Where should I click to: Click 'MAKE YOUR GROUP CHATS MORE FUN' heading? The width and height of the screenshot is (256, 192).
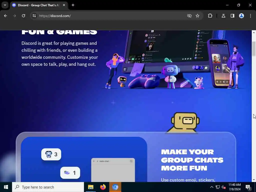coord(192,160)
